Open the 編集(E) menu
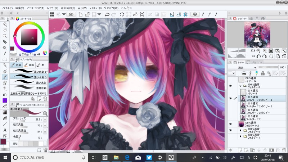 (20, 8)
